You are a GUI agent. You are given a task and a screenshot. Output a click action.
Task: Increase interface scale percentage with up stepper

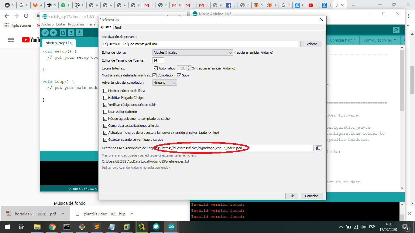[189, 67]
